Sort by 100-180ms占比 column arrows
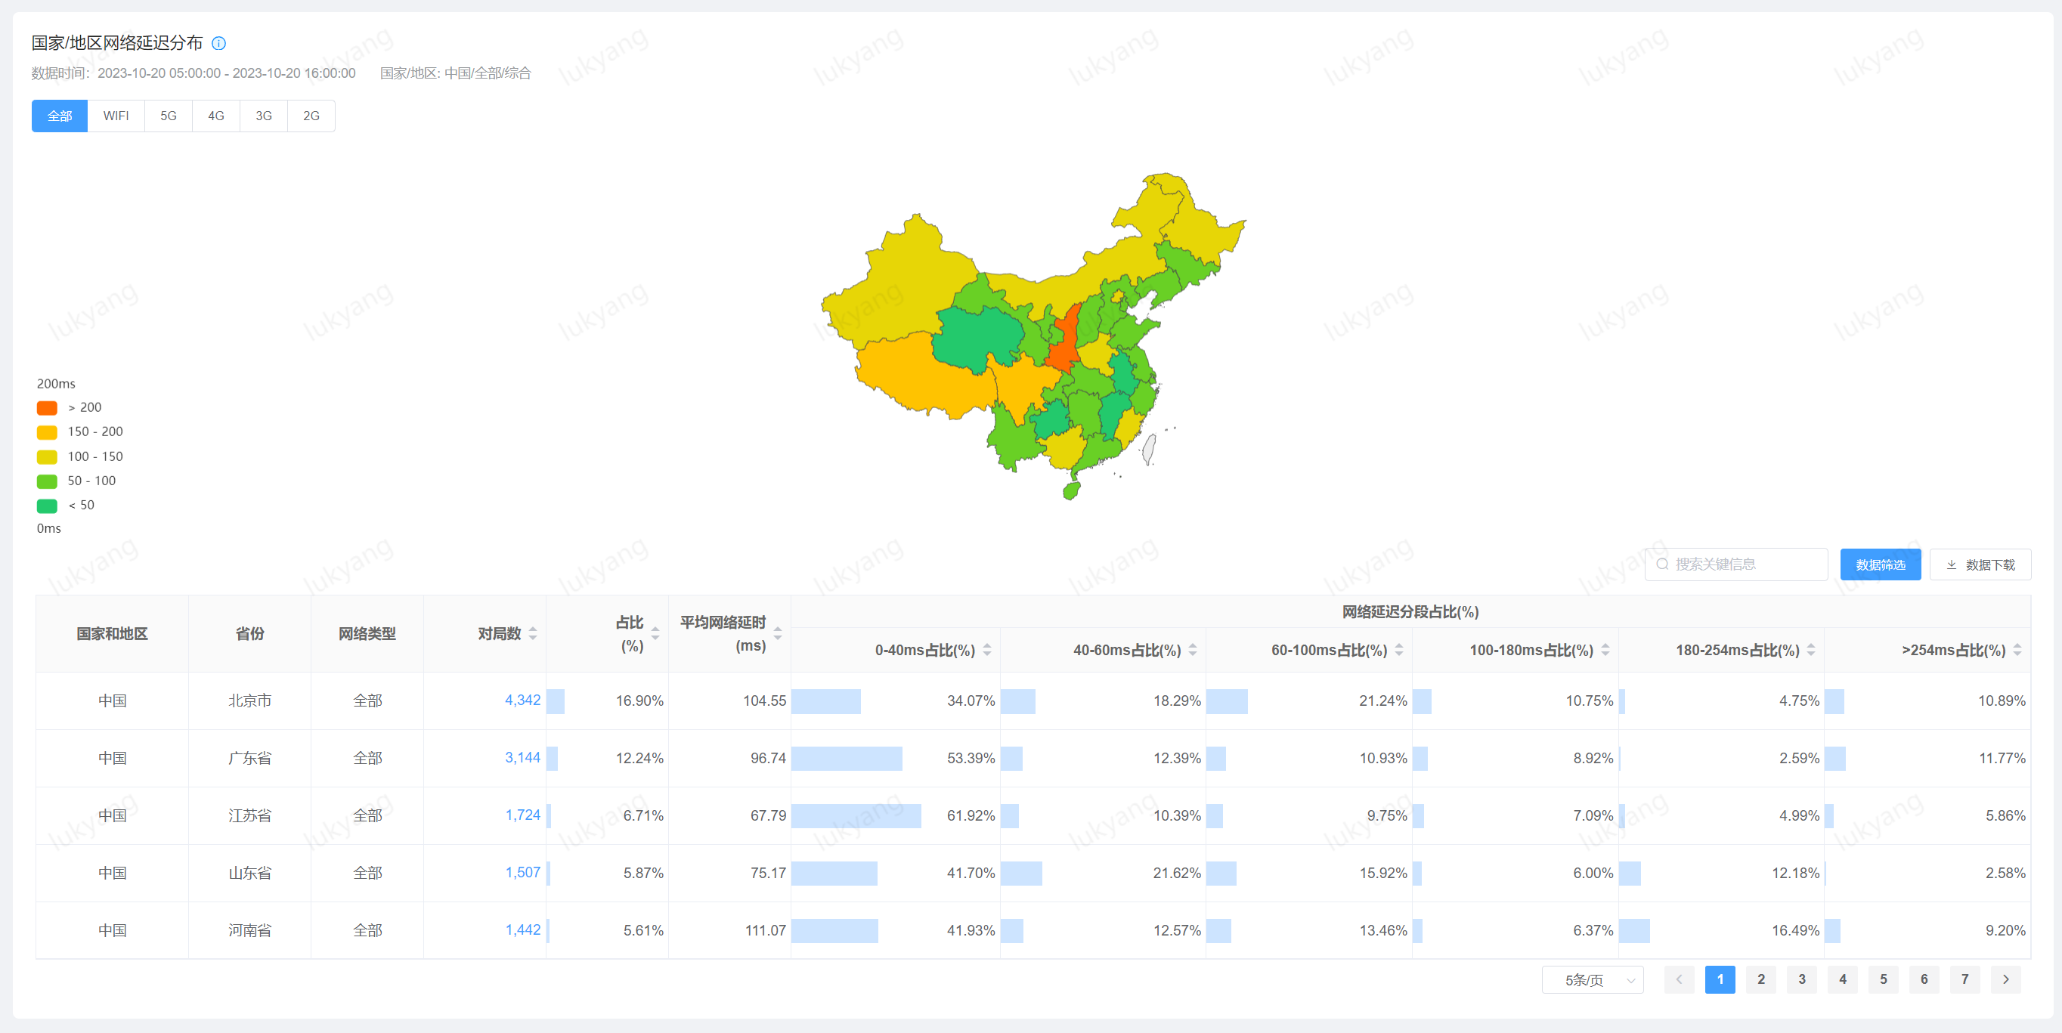2062x1033 pixels. [1605, 650]
